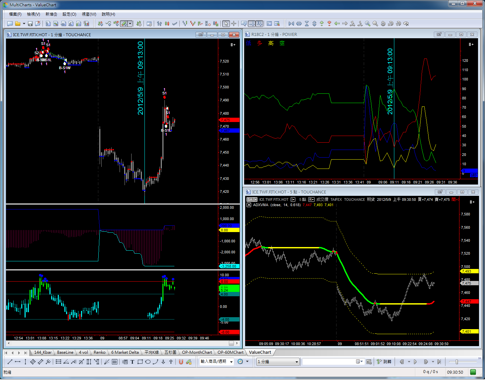Click the play forward playback button
Image resolution: width=485 pixels, height=385 pixels.
pos(415,362)
